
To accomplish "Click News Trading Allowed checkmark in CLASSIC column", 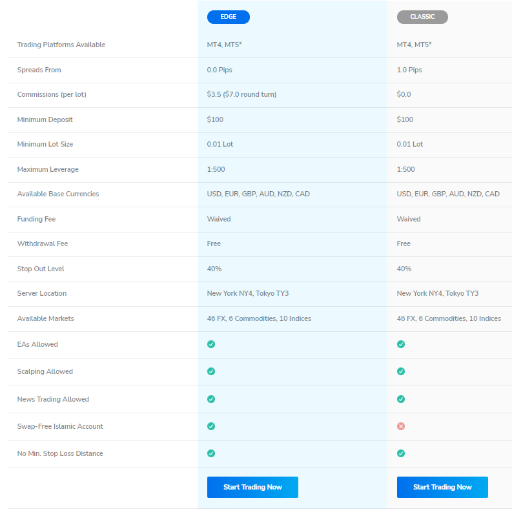I will tap(401, 399).
